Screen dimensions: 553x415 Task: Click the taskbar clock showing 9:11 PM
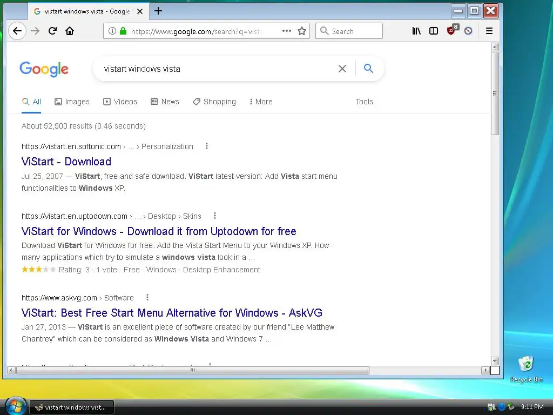point(532,407)
